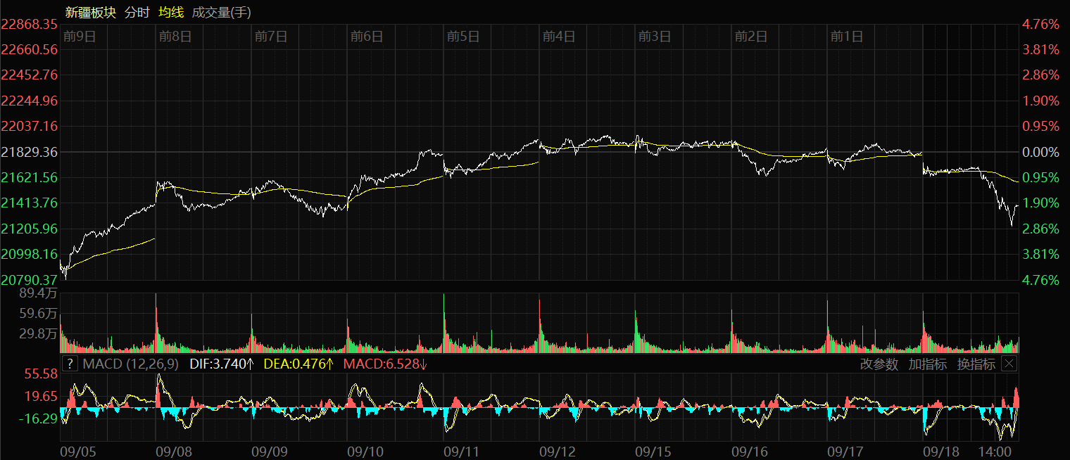
Task: Click the 09/18 date on the time axis
Action: 941,450
